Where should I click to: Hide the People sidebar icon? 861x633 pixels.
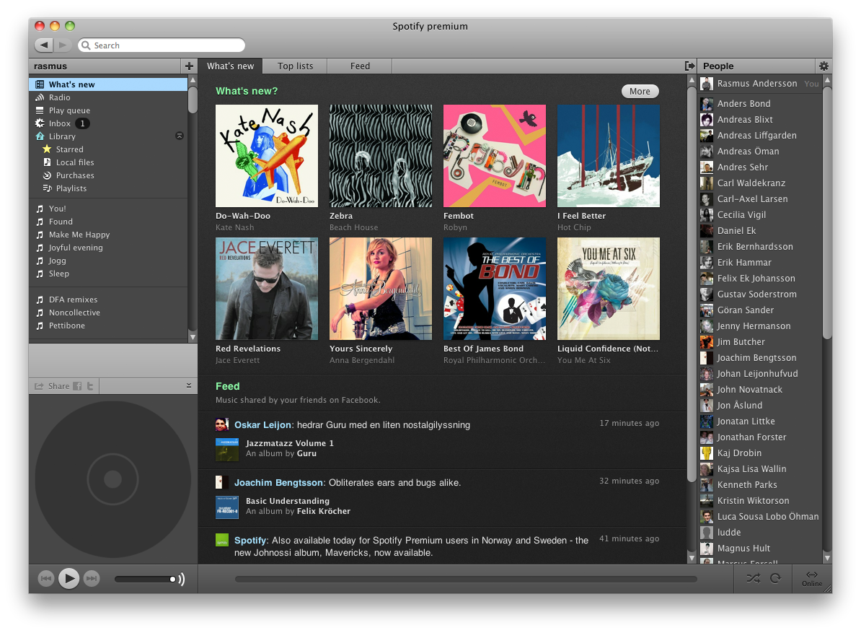(689, 66)
